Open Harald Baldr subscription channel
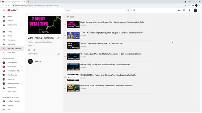The height and width of the screenshot is (113, 202). point(12,88)
